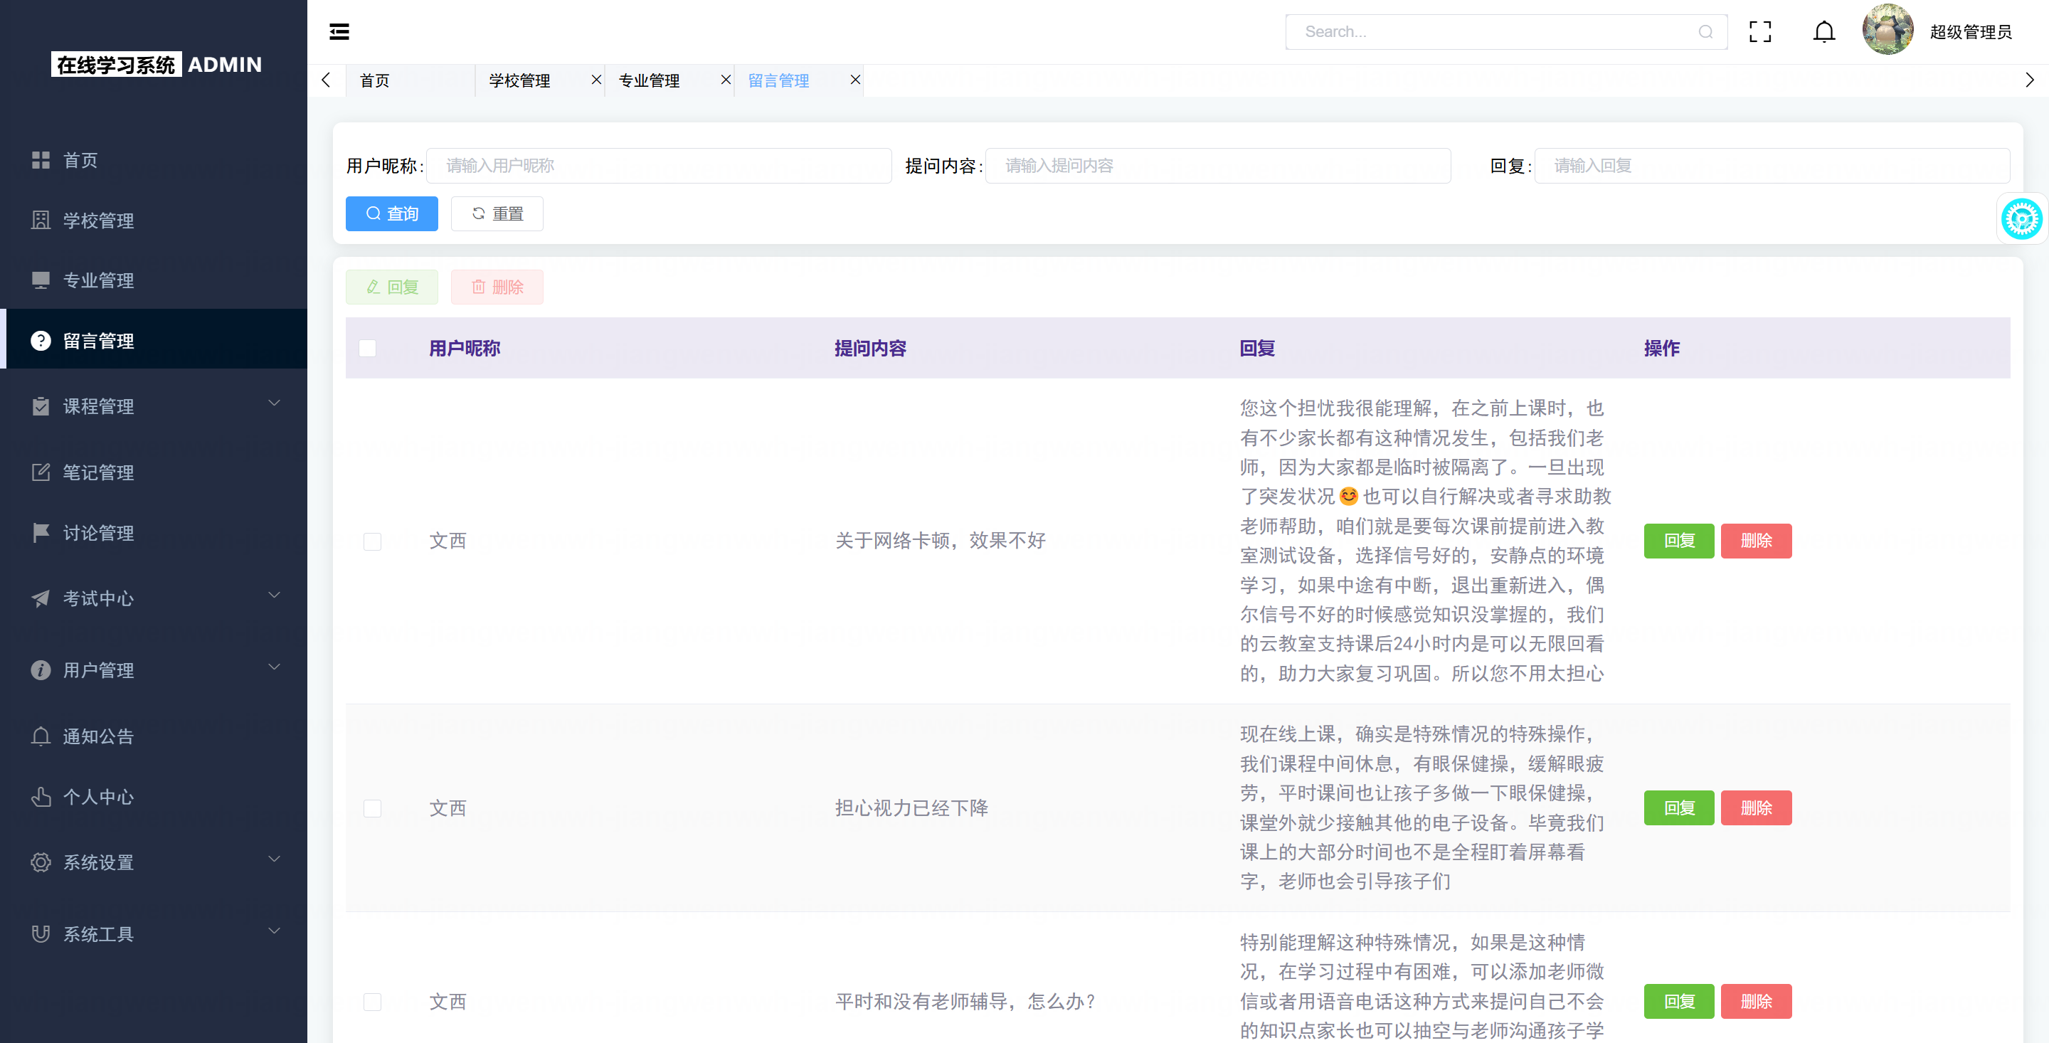Switch to the 专业管理 tab
2049x1043 pixels.
(649, 80)
